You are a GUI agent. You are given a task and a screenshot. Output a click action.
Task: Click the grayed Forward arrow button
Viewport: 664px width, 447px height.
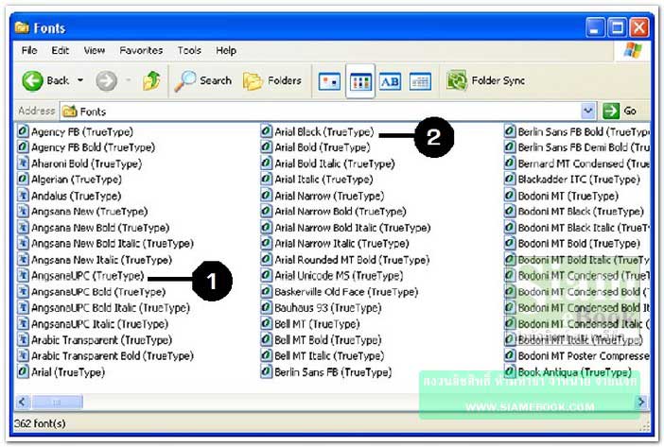[x=106, y=80]
